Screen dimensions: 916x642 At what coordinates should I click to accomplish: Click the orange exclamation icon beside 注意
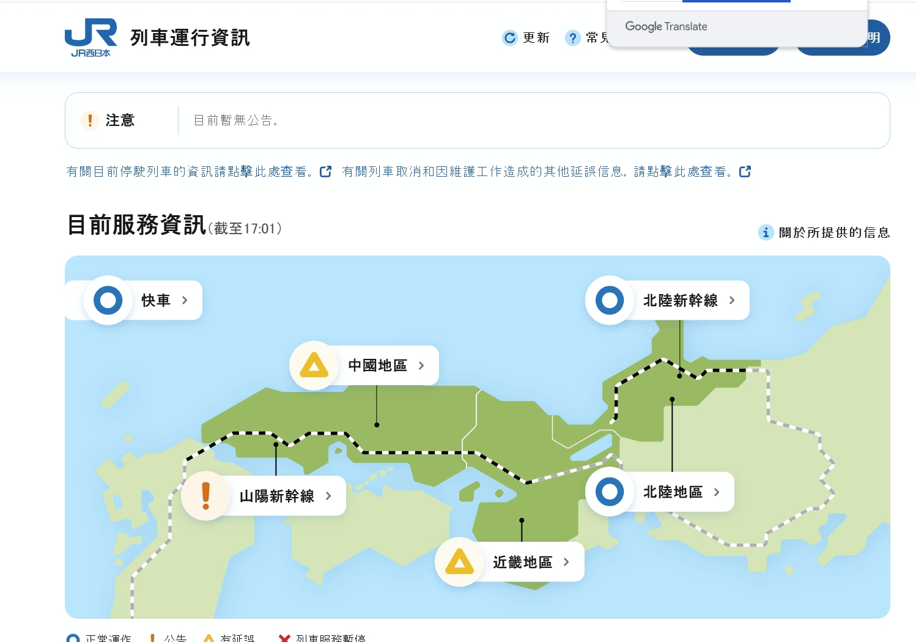pyautogui.click(x=90, y=120)
